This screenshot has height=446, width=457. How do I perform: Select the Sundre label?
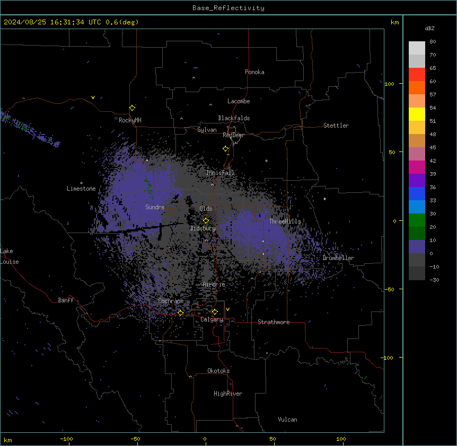[x=155, y=207]
